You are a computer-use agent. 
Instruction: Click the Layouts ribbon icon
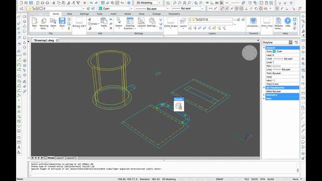point(141,22)
